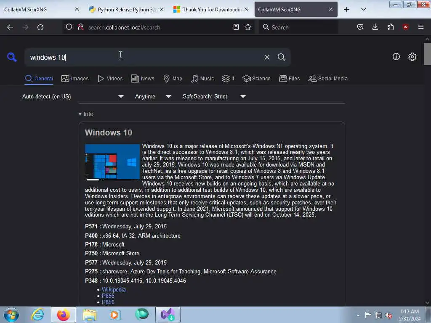Click the Windows 10 infobox heading

tap(109, 132)
